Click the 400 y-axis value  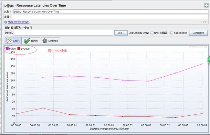[13, 52]
